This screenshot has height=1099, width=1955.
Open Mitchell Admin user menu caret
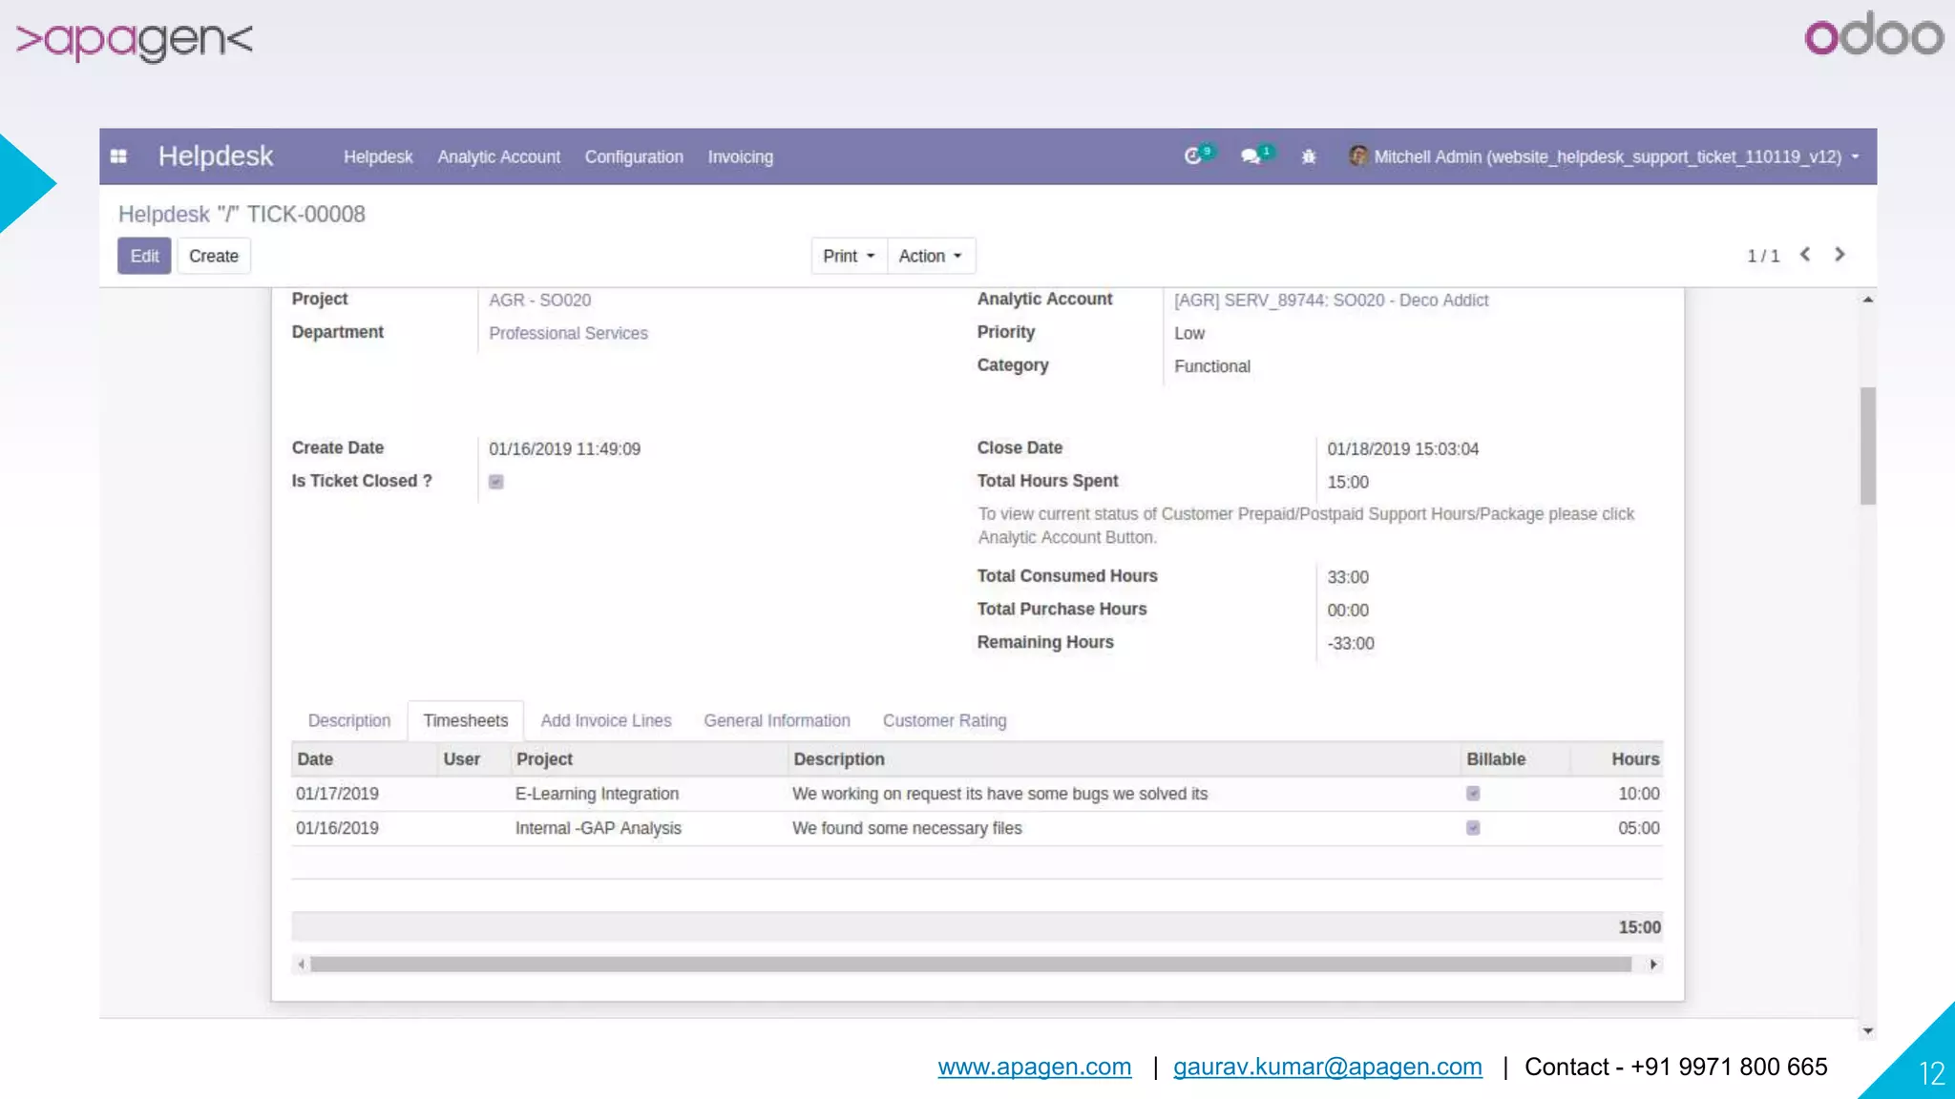(1855, 156)
